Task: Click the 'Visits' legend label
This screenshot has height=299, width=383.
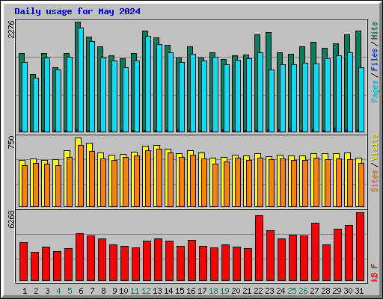Action: [375, 147]
